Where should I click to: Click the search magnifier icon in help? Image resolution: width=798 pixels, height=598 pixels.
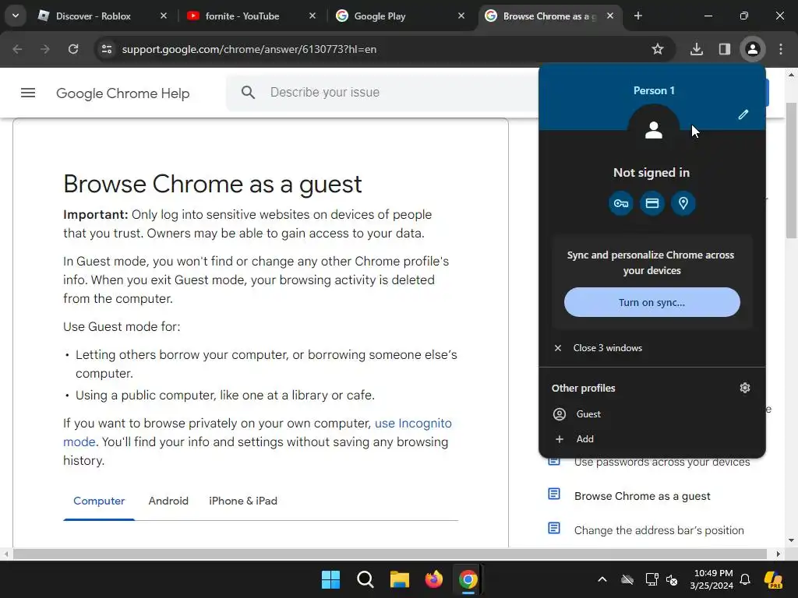pyautogui.click(x=248, y=92)
